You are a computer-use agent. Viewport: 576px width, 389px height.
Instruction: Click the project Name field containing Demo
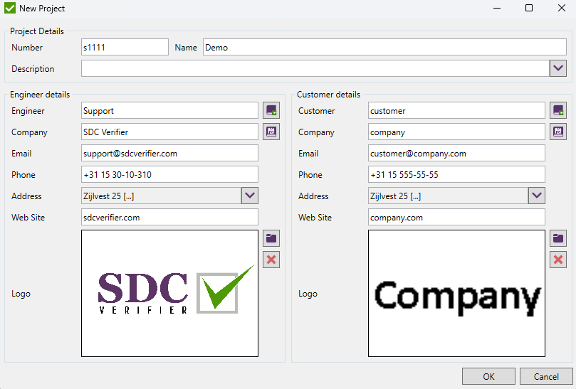pos(384,48)
